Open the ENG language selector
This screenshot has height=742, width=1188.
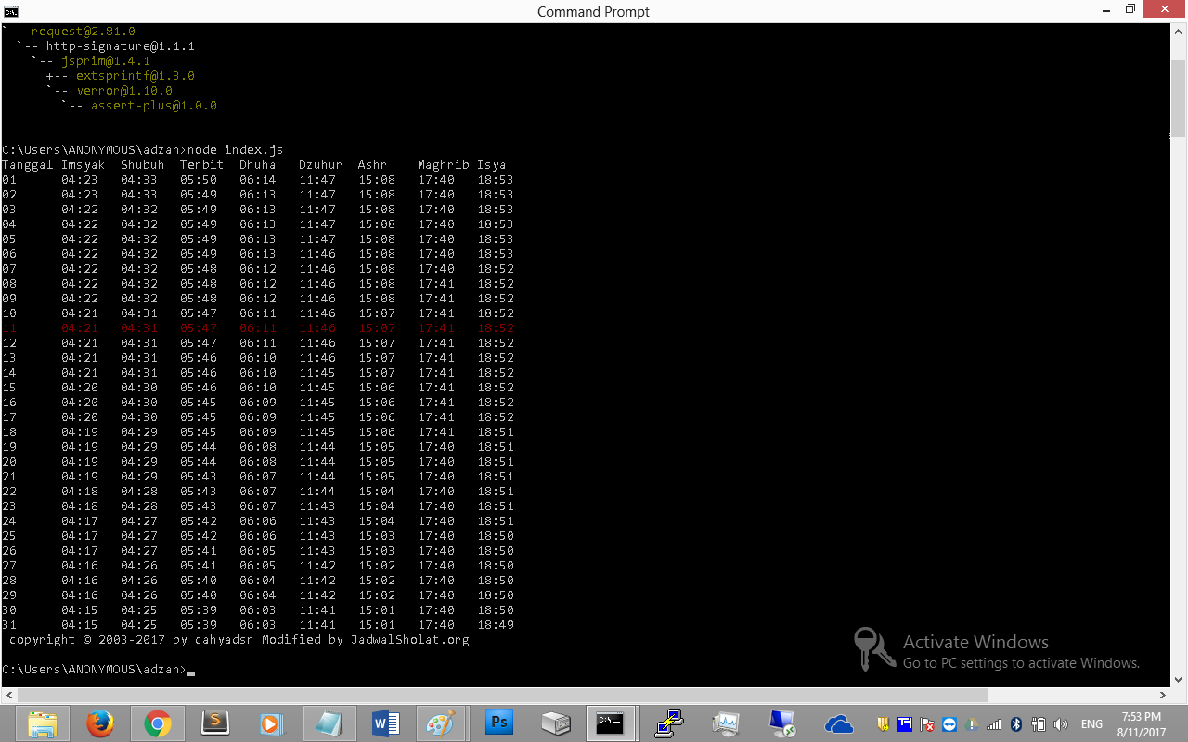[1091, 724]
